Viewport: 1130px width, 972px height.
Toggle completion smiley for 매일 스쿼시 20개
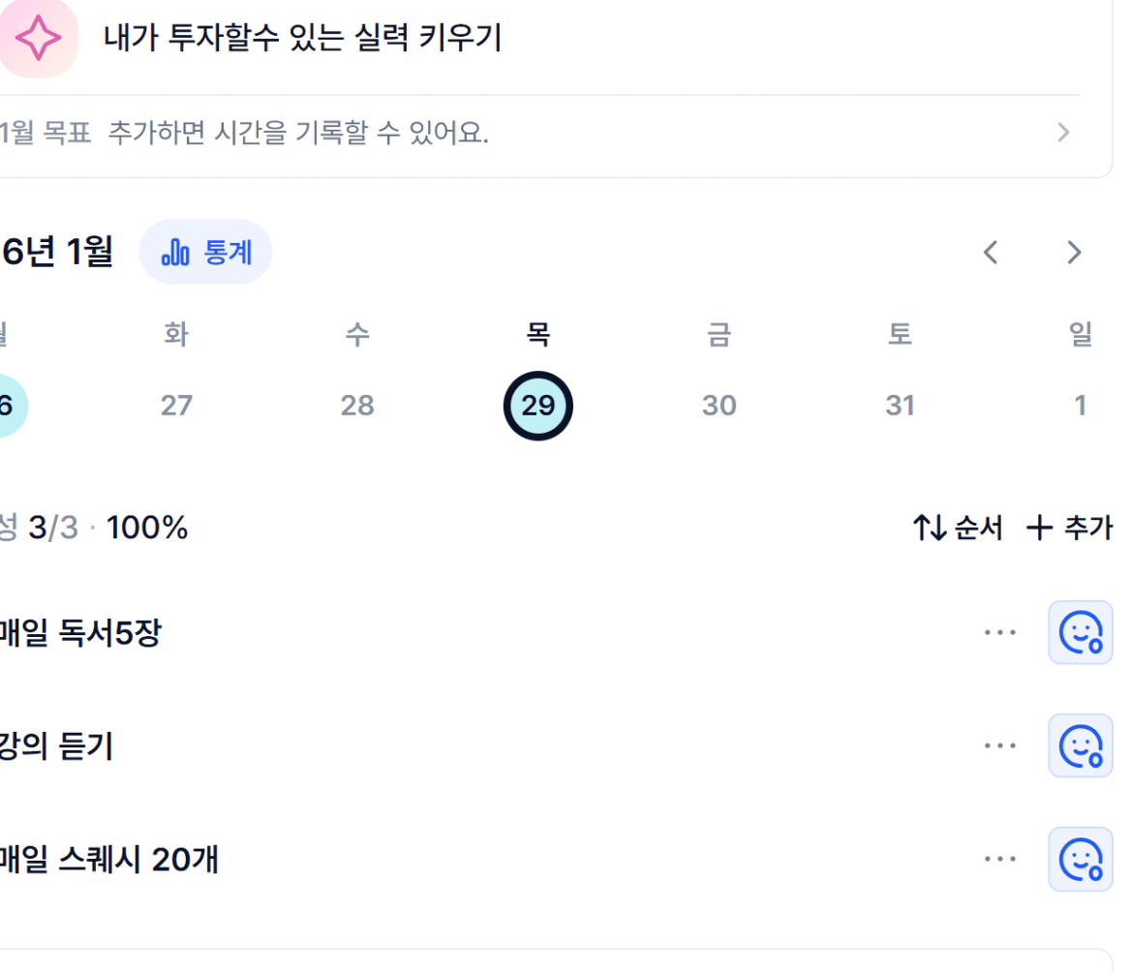click(x=1080, y=860)
